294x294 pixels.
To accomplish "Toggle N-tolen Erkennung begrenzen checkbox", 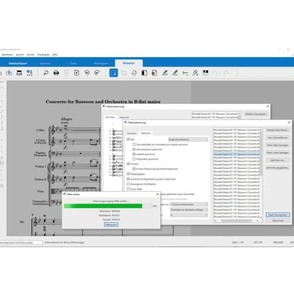I will (134, 169).
